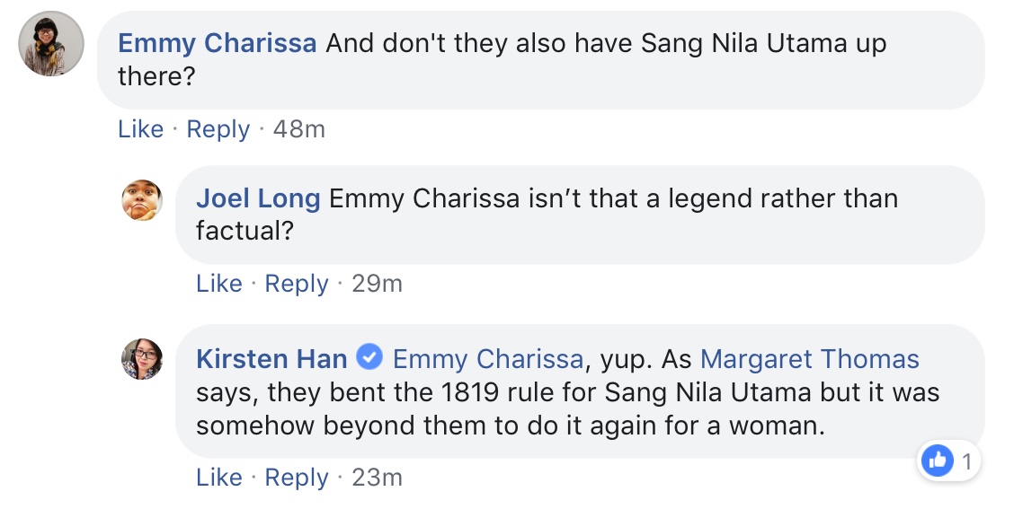
Task: Like Joel Long's reply
Action: coord(218,284)
